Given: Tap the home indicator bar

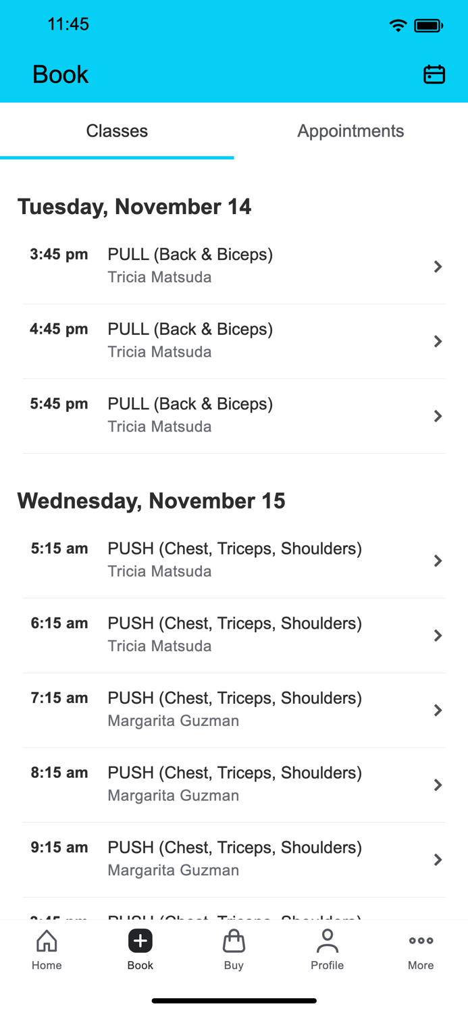Looking at the screenshot, I should click(234, 1000).
